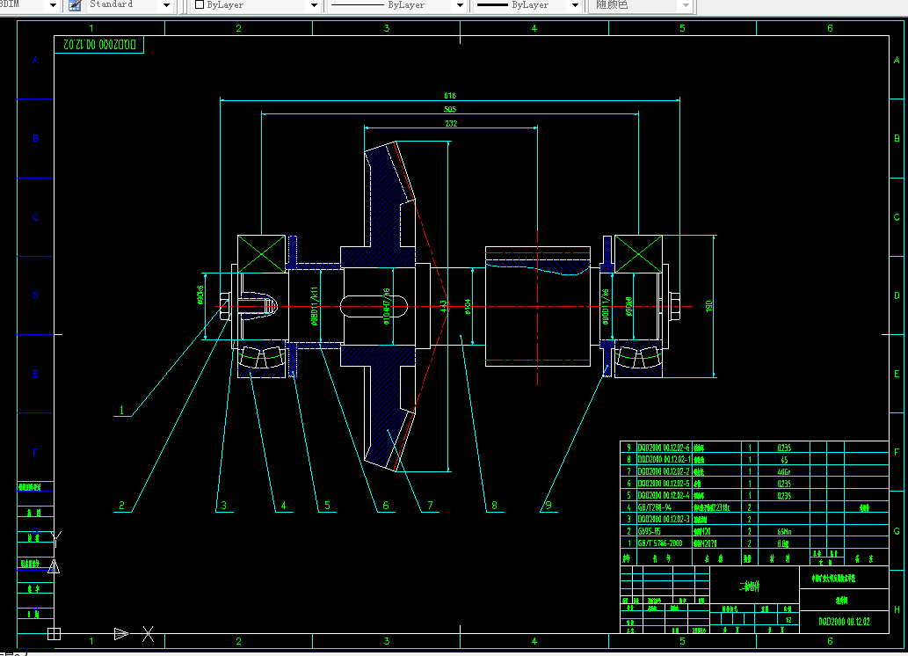Select parts list cell GB/T 5786-2000
Image resolution: width=908 pixels, height=656 pixels.
coord(660,543)
